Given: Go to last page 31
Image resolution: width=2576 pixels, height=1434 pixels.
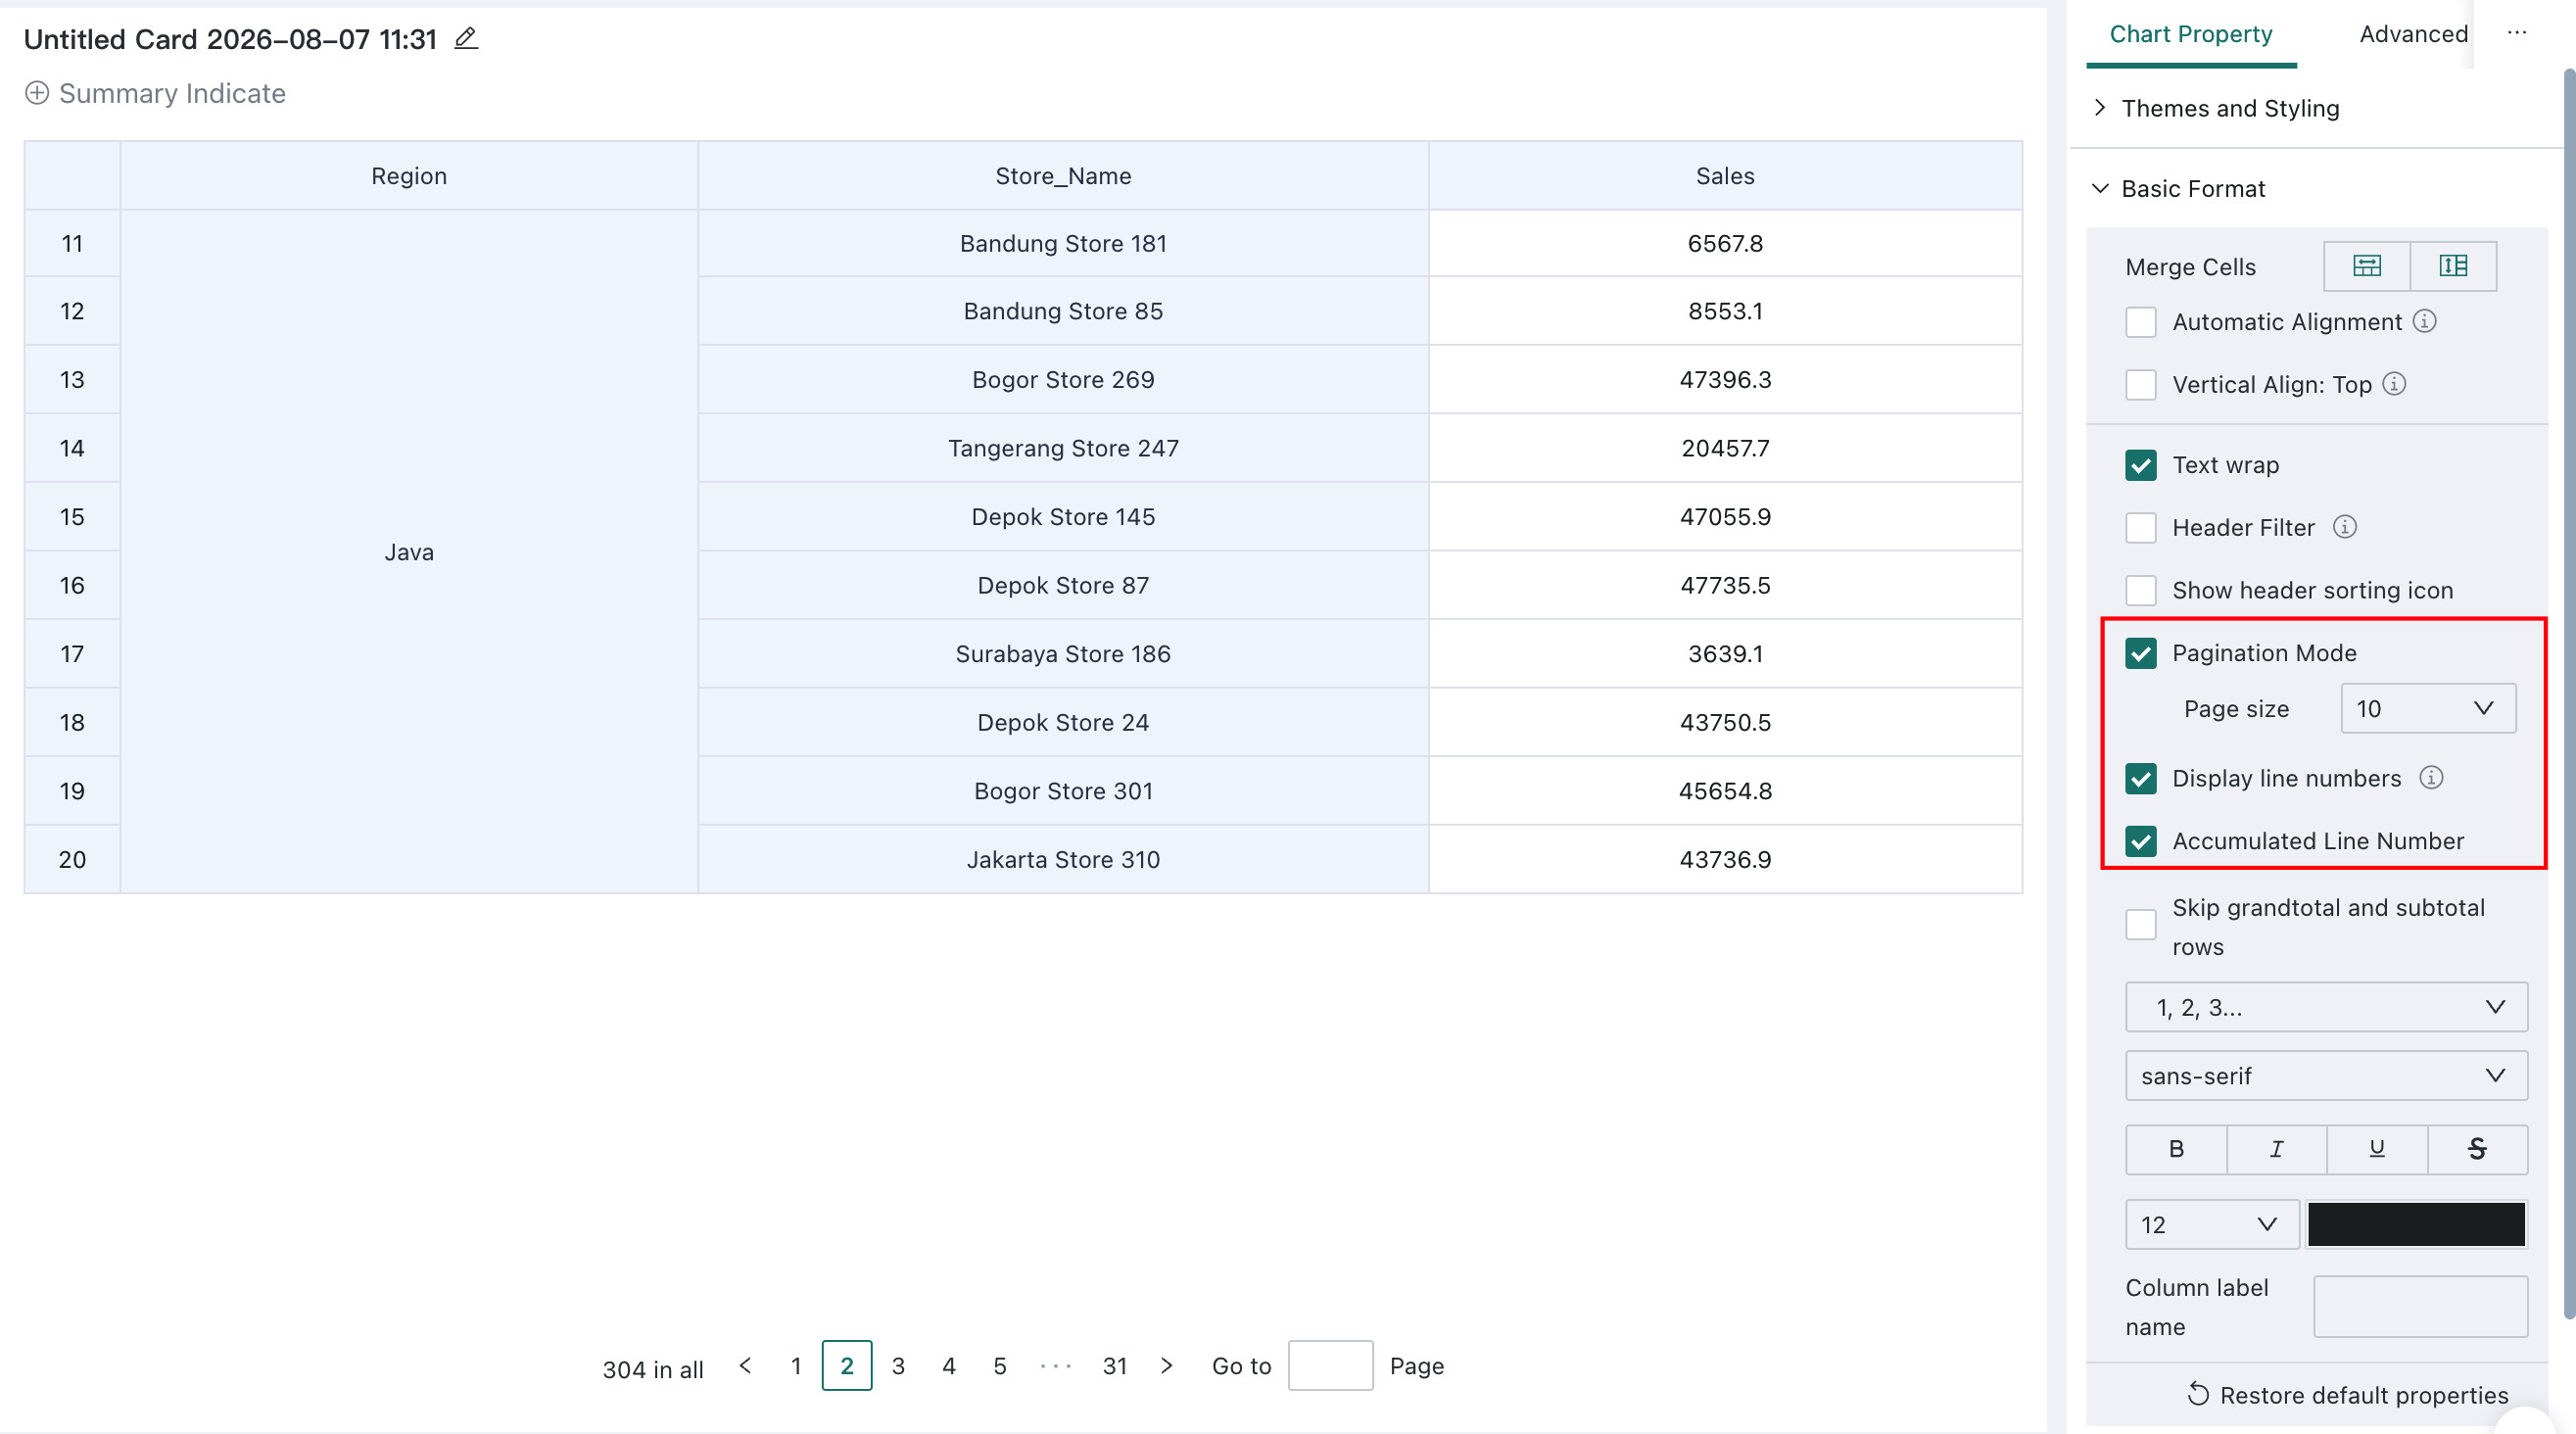Looking at the screenshot, I should pos(1115,1366).
